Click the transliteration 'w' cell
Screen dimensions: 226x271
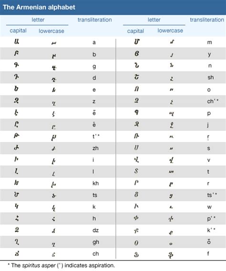[209, 207]
